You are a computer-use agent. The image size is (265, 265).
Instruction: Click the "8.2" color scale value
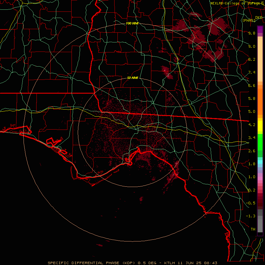(252, 59)
